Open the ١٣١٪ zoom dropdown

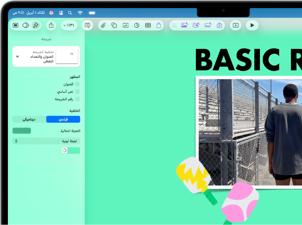[x=69, y=25]
